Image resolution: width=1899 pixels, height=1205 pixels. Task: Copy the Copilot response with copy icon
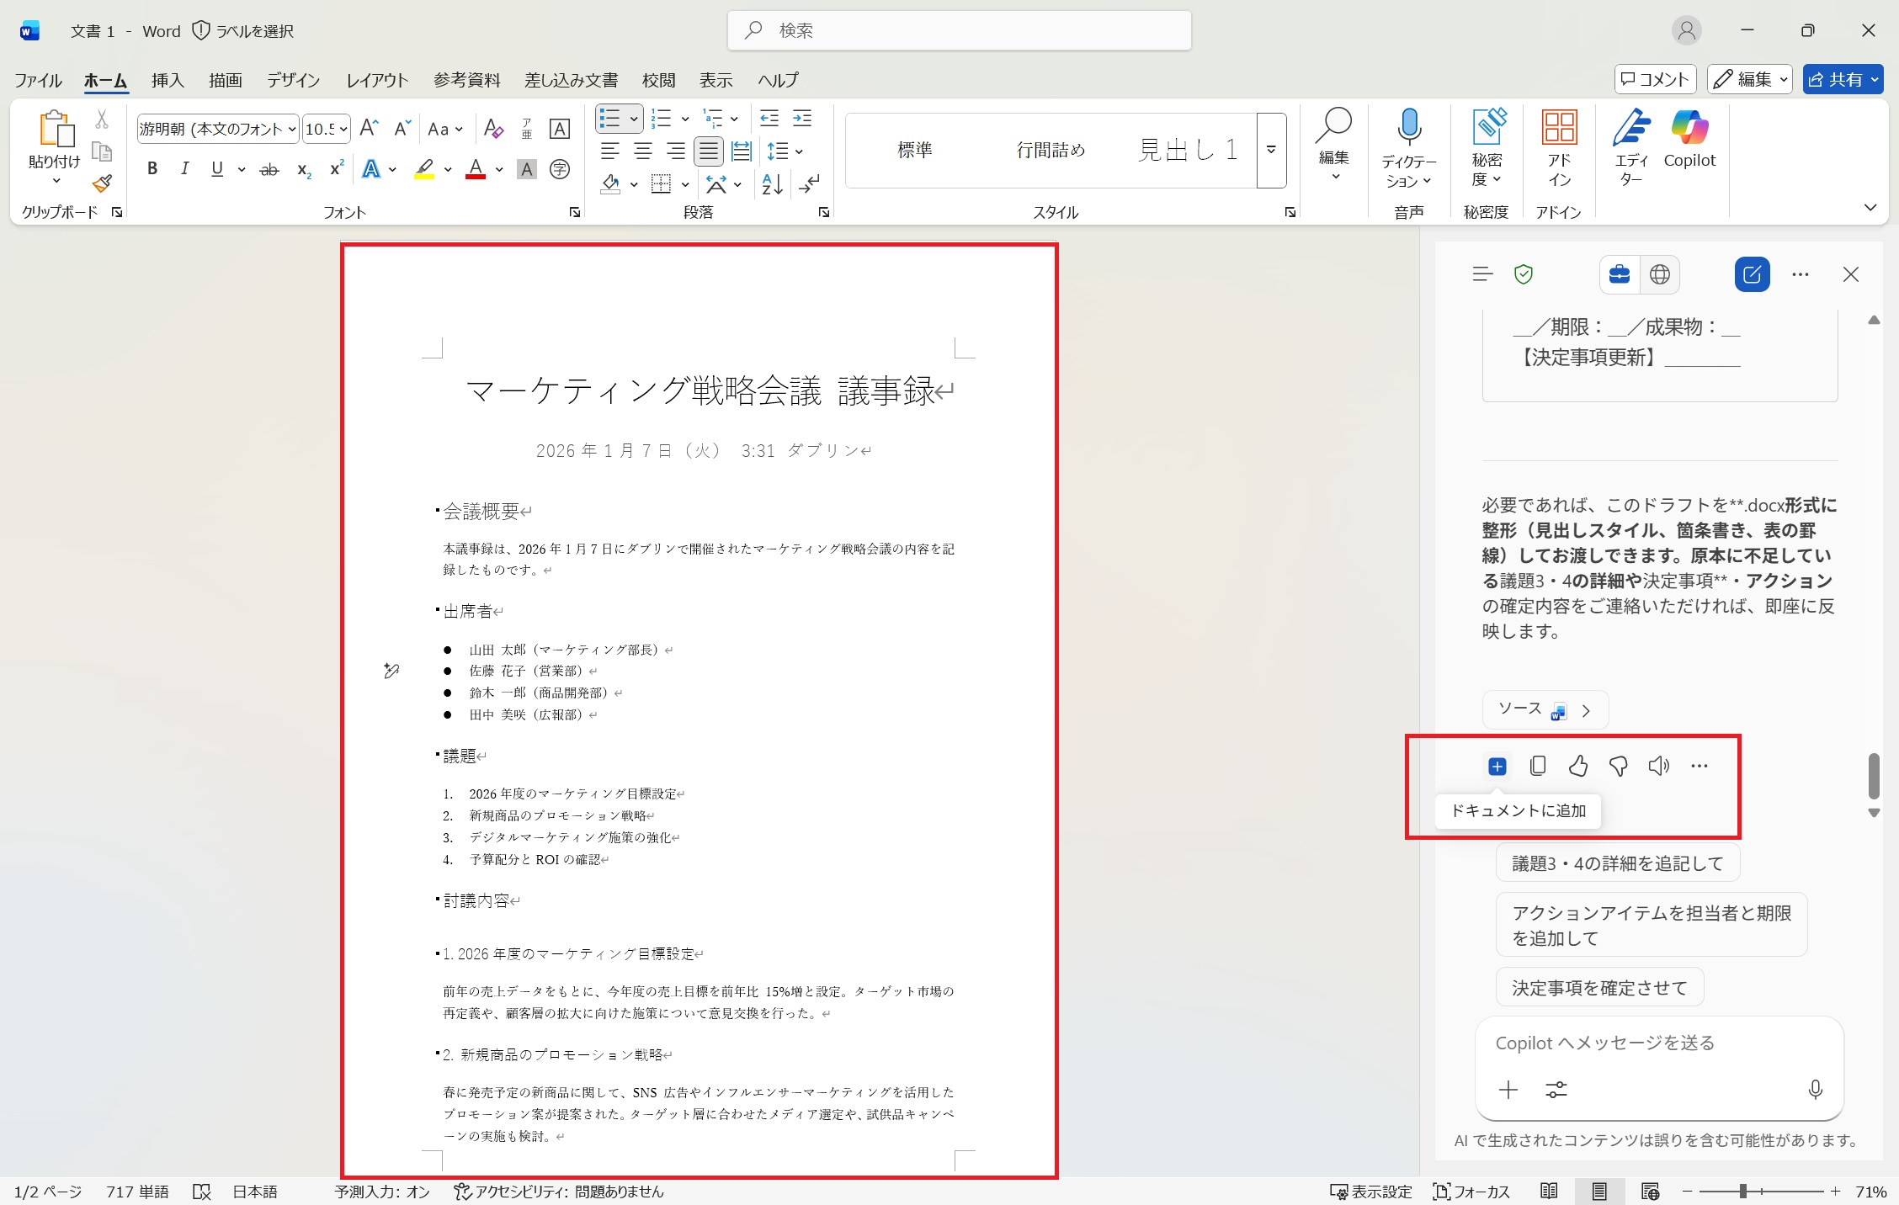(x=1537, y=766)
